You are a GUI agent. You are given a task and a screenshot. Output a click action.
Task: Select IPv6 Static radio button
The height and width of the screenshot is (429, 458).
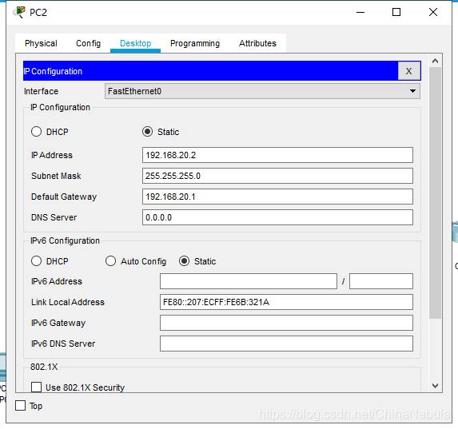click(185, 260)
